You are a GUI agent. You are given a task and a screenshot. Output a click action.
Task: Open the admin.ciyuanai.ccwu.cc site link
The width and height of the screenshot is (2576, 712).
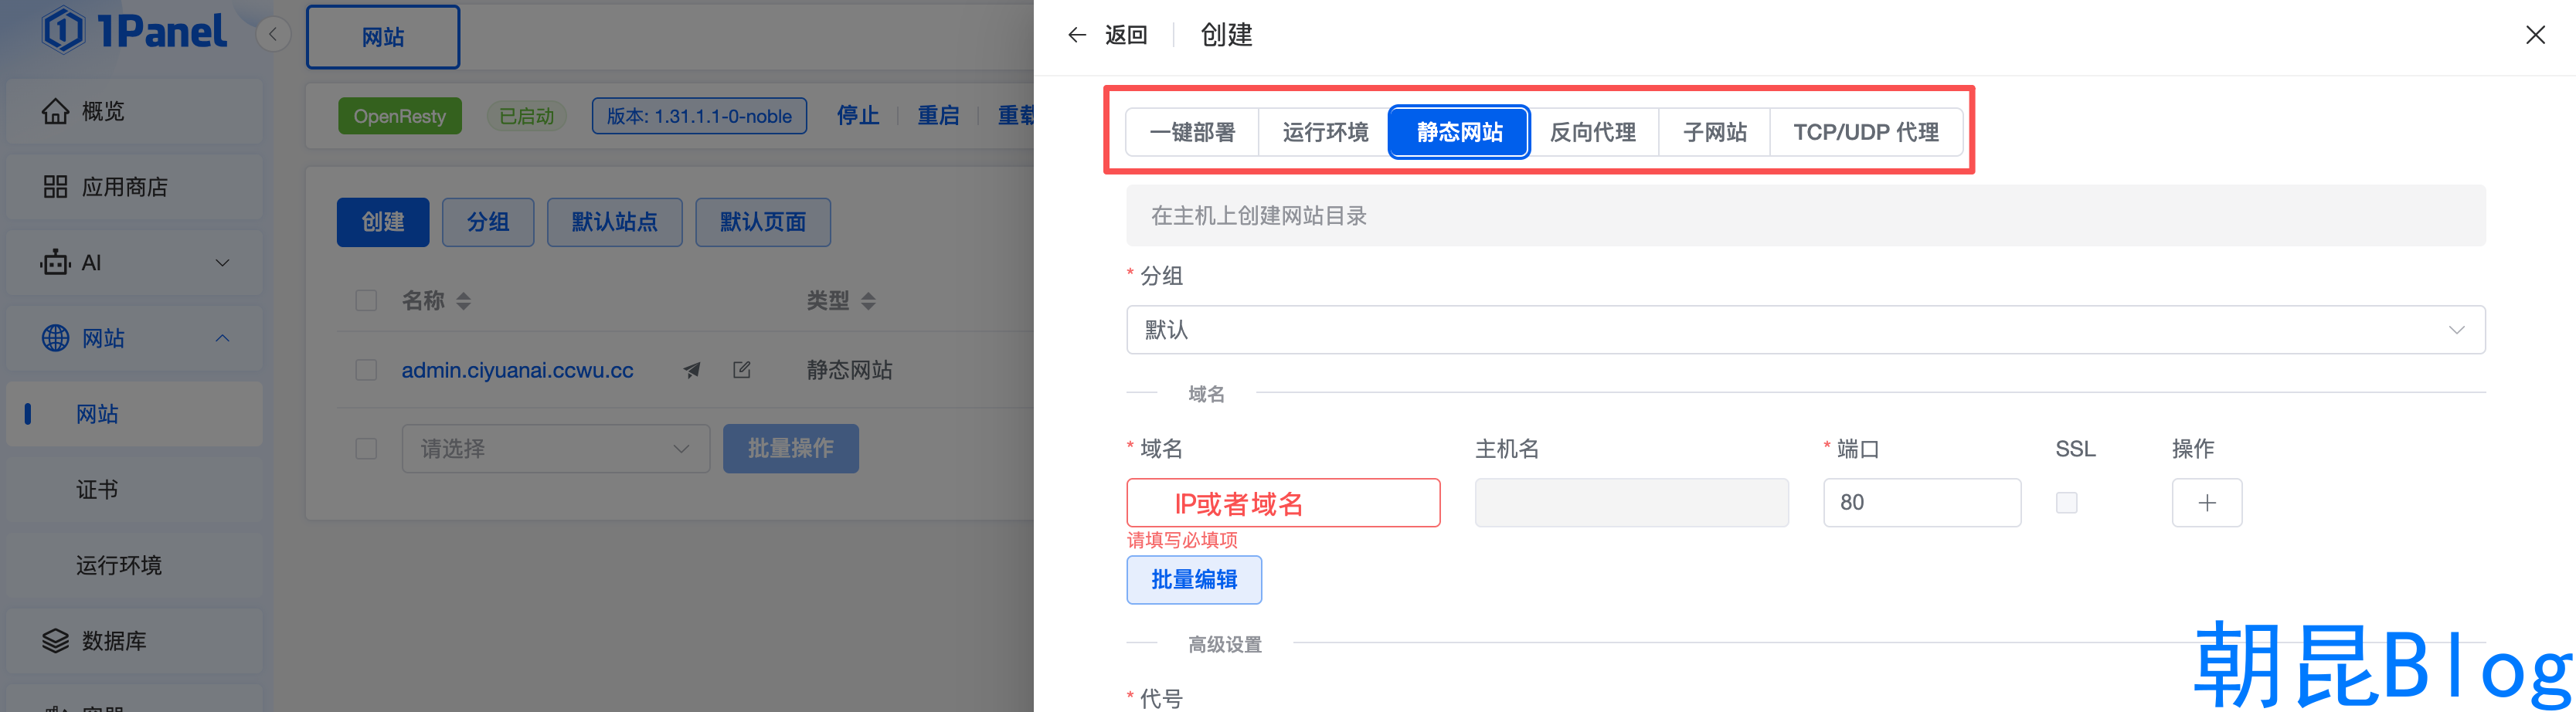(517, 370)
